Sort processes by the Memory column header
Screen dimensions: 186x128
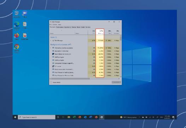(x=100, y=32)
